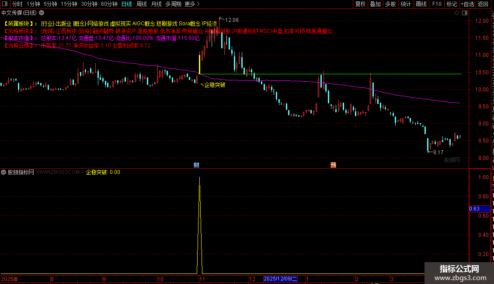Click the 企稳突破 signal label on chart
The height and width of the screenshot is (284, 494).
point(215,85)
